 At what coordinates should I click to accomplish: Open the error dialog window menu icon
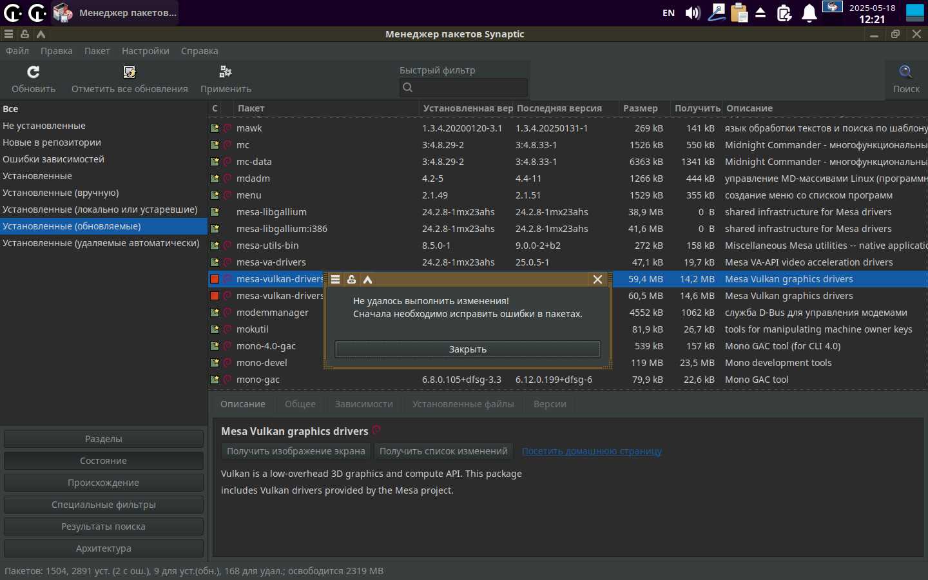(335, 280)
